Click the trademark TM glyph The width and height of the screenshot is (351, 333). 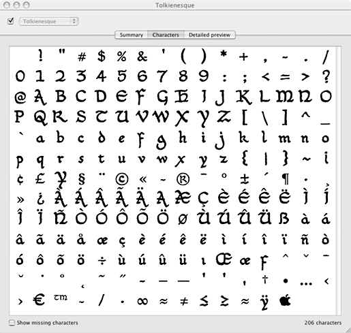click(61, 297)
